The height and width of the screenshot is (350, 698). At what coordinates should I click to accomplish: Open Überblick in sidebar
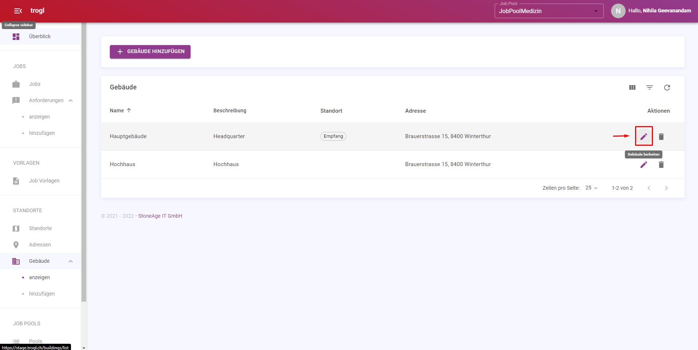point(40,36)
